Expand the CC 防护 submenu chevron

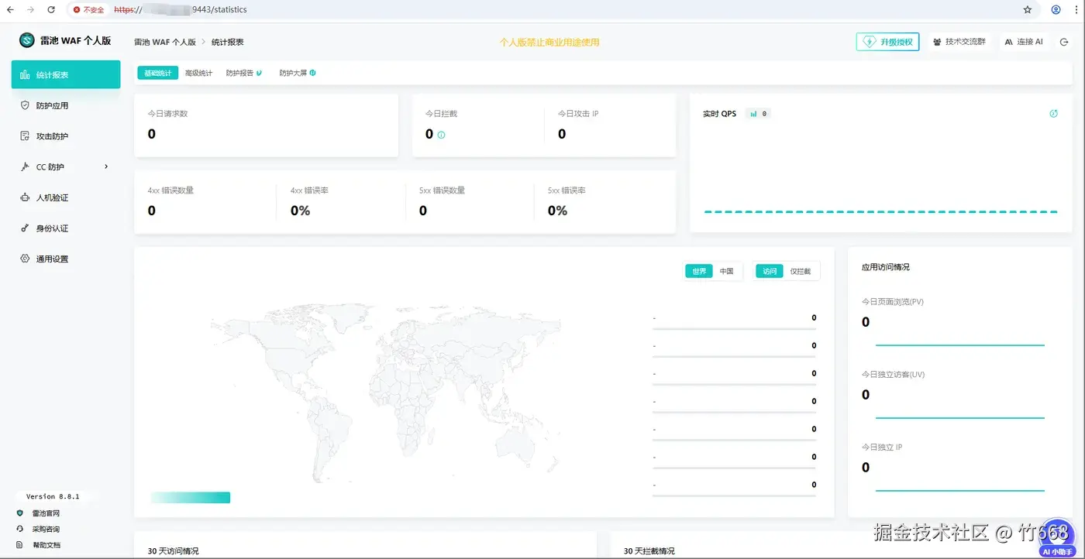point(106,166)
